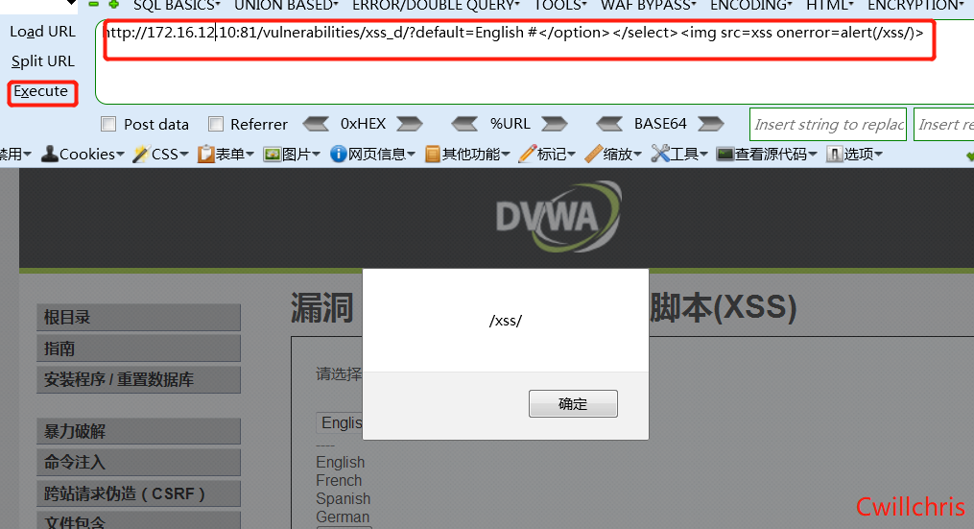Open the WAF BYPASS menu
This screenshot has width=974, height=529.
[x=648, y=5]
